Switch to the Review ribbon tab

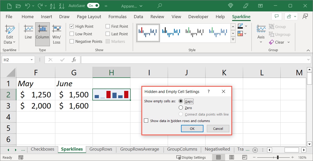(x=157, y=16)
